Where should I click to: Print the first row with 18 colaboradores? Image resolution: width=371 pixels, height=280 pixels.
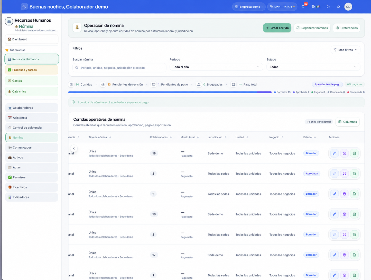coord(345,153)
